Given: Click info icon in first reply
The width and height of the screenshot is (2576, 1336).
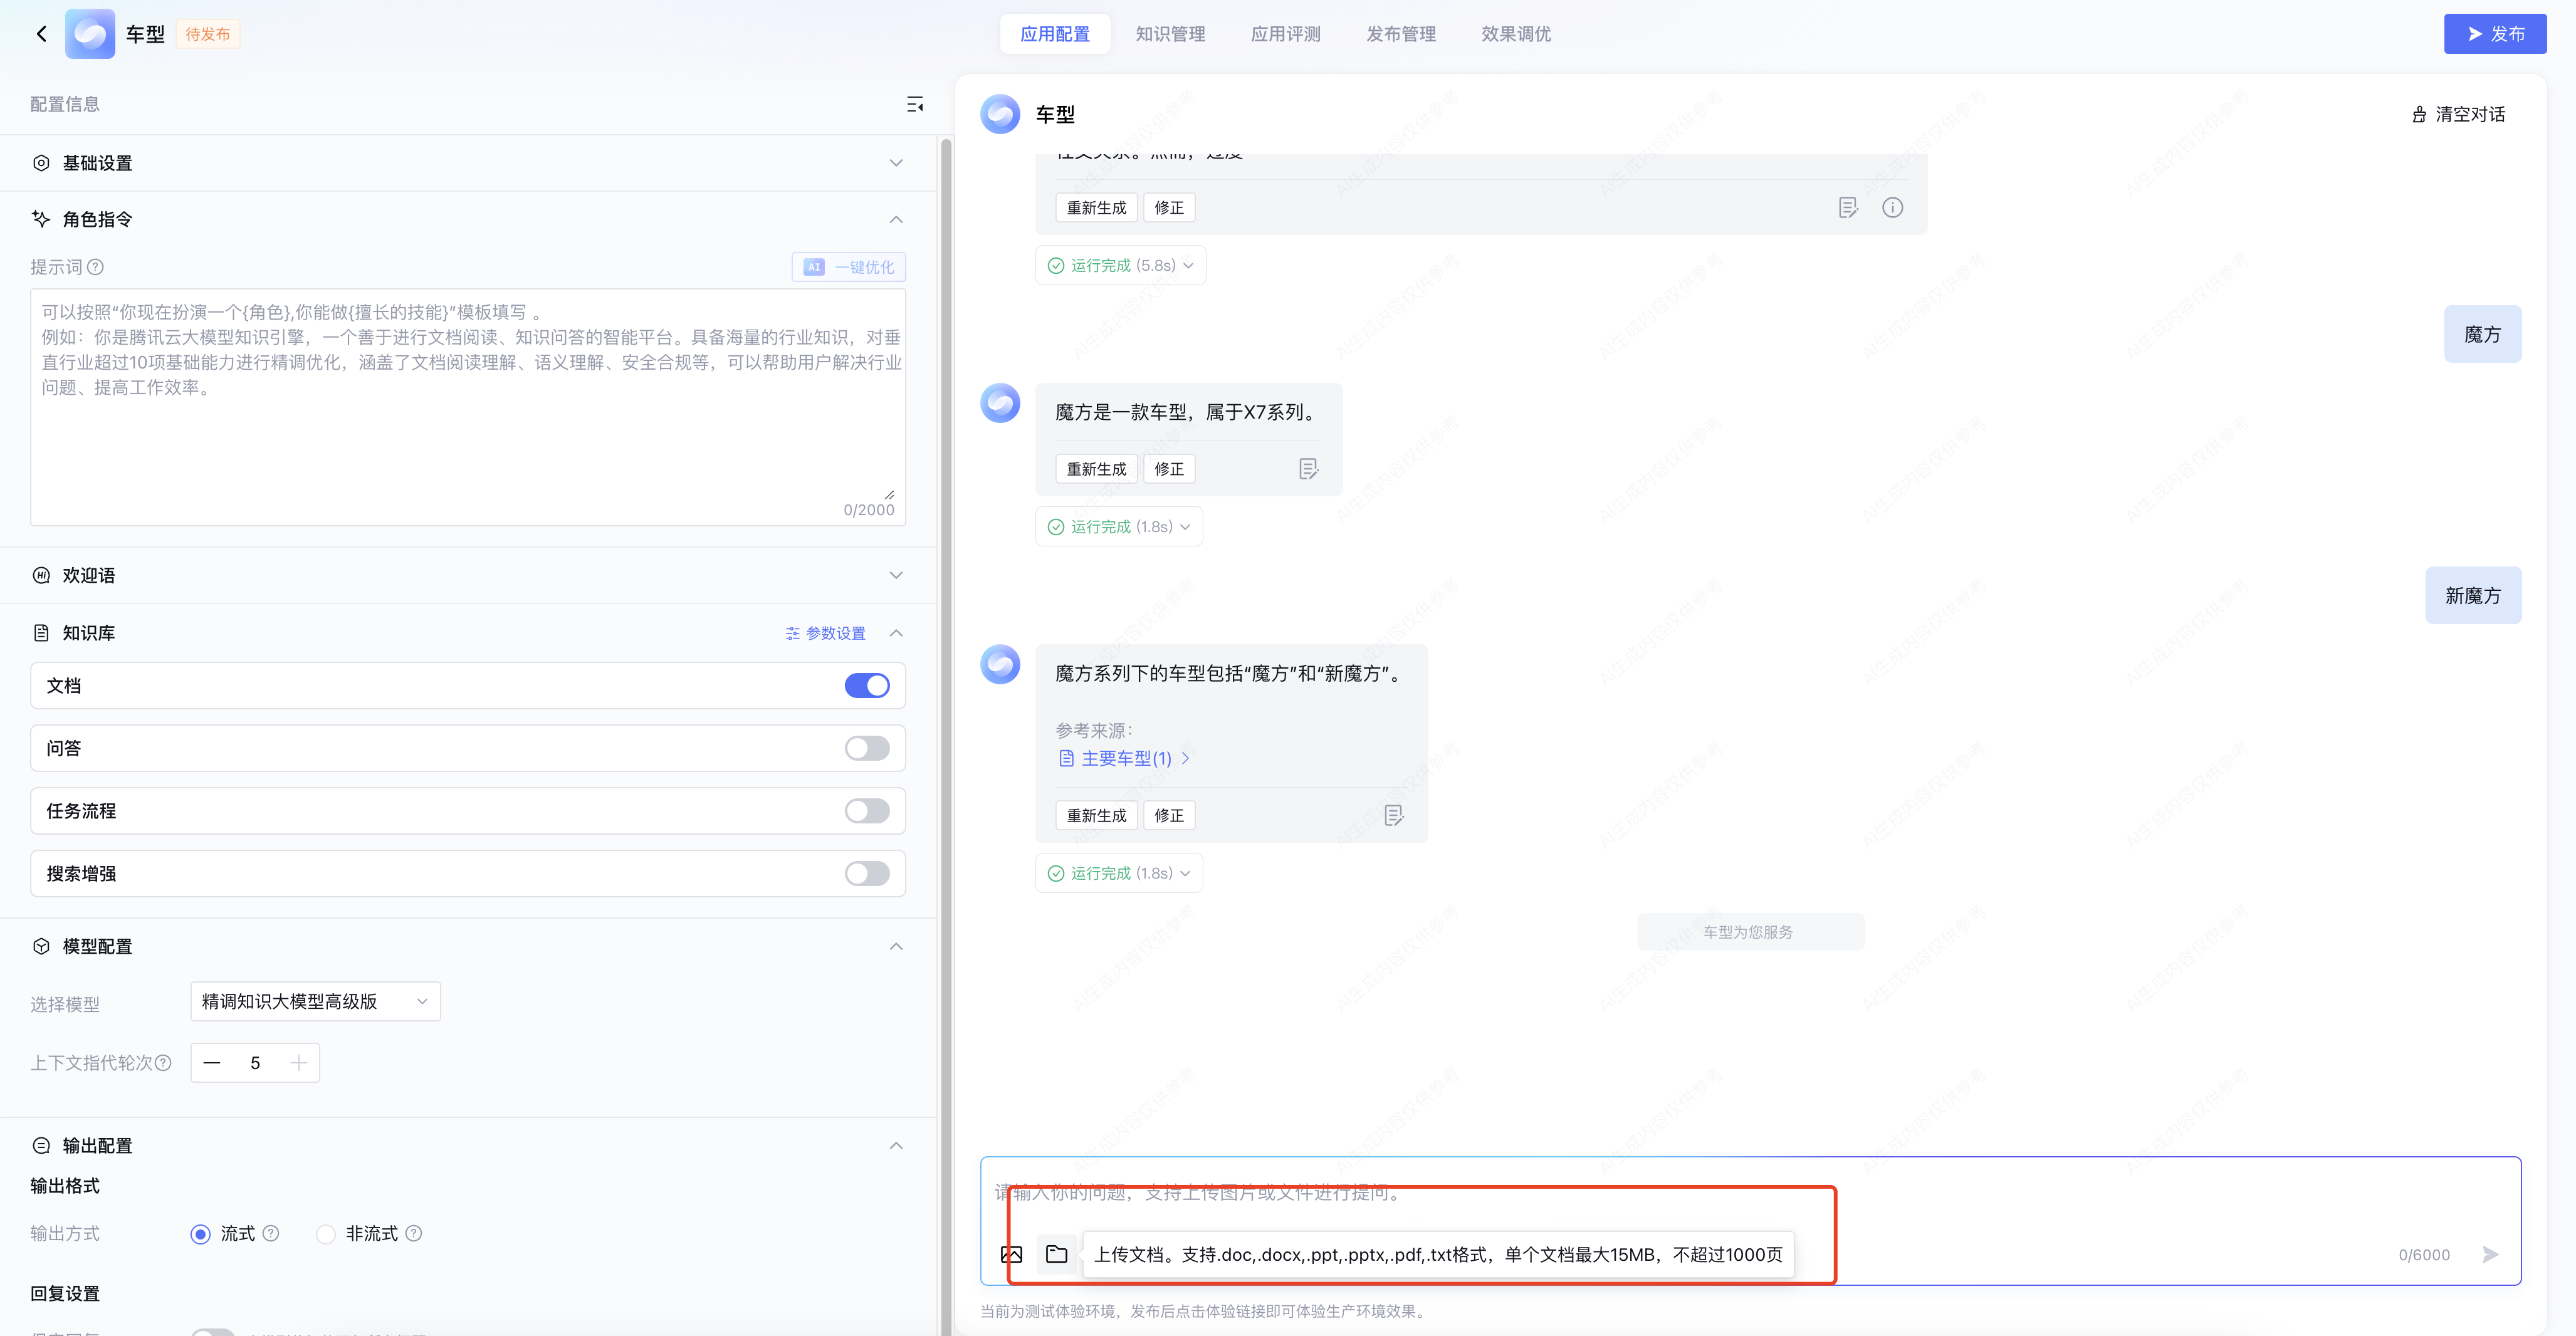Looking at the screenshot, I should pyautogui.click(x=1892, y=208).
